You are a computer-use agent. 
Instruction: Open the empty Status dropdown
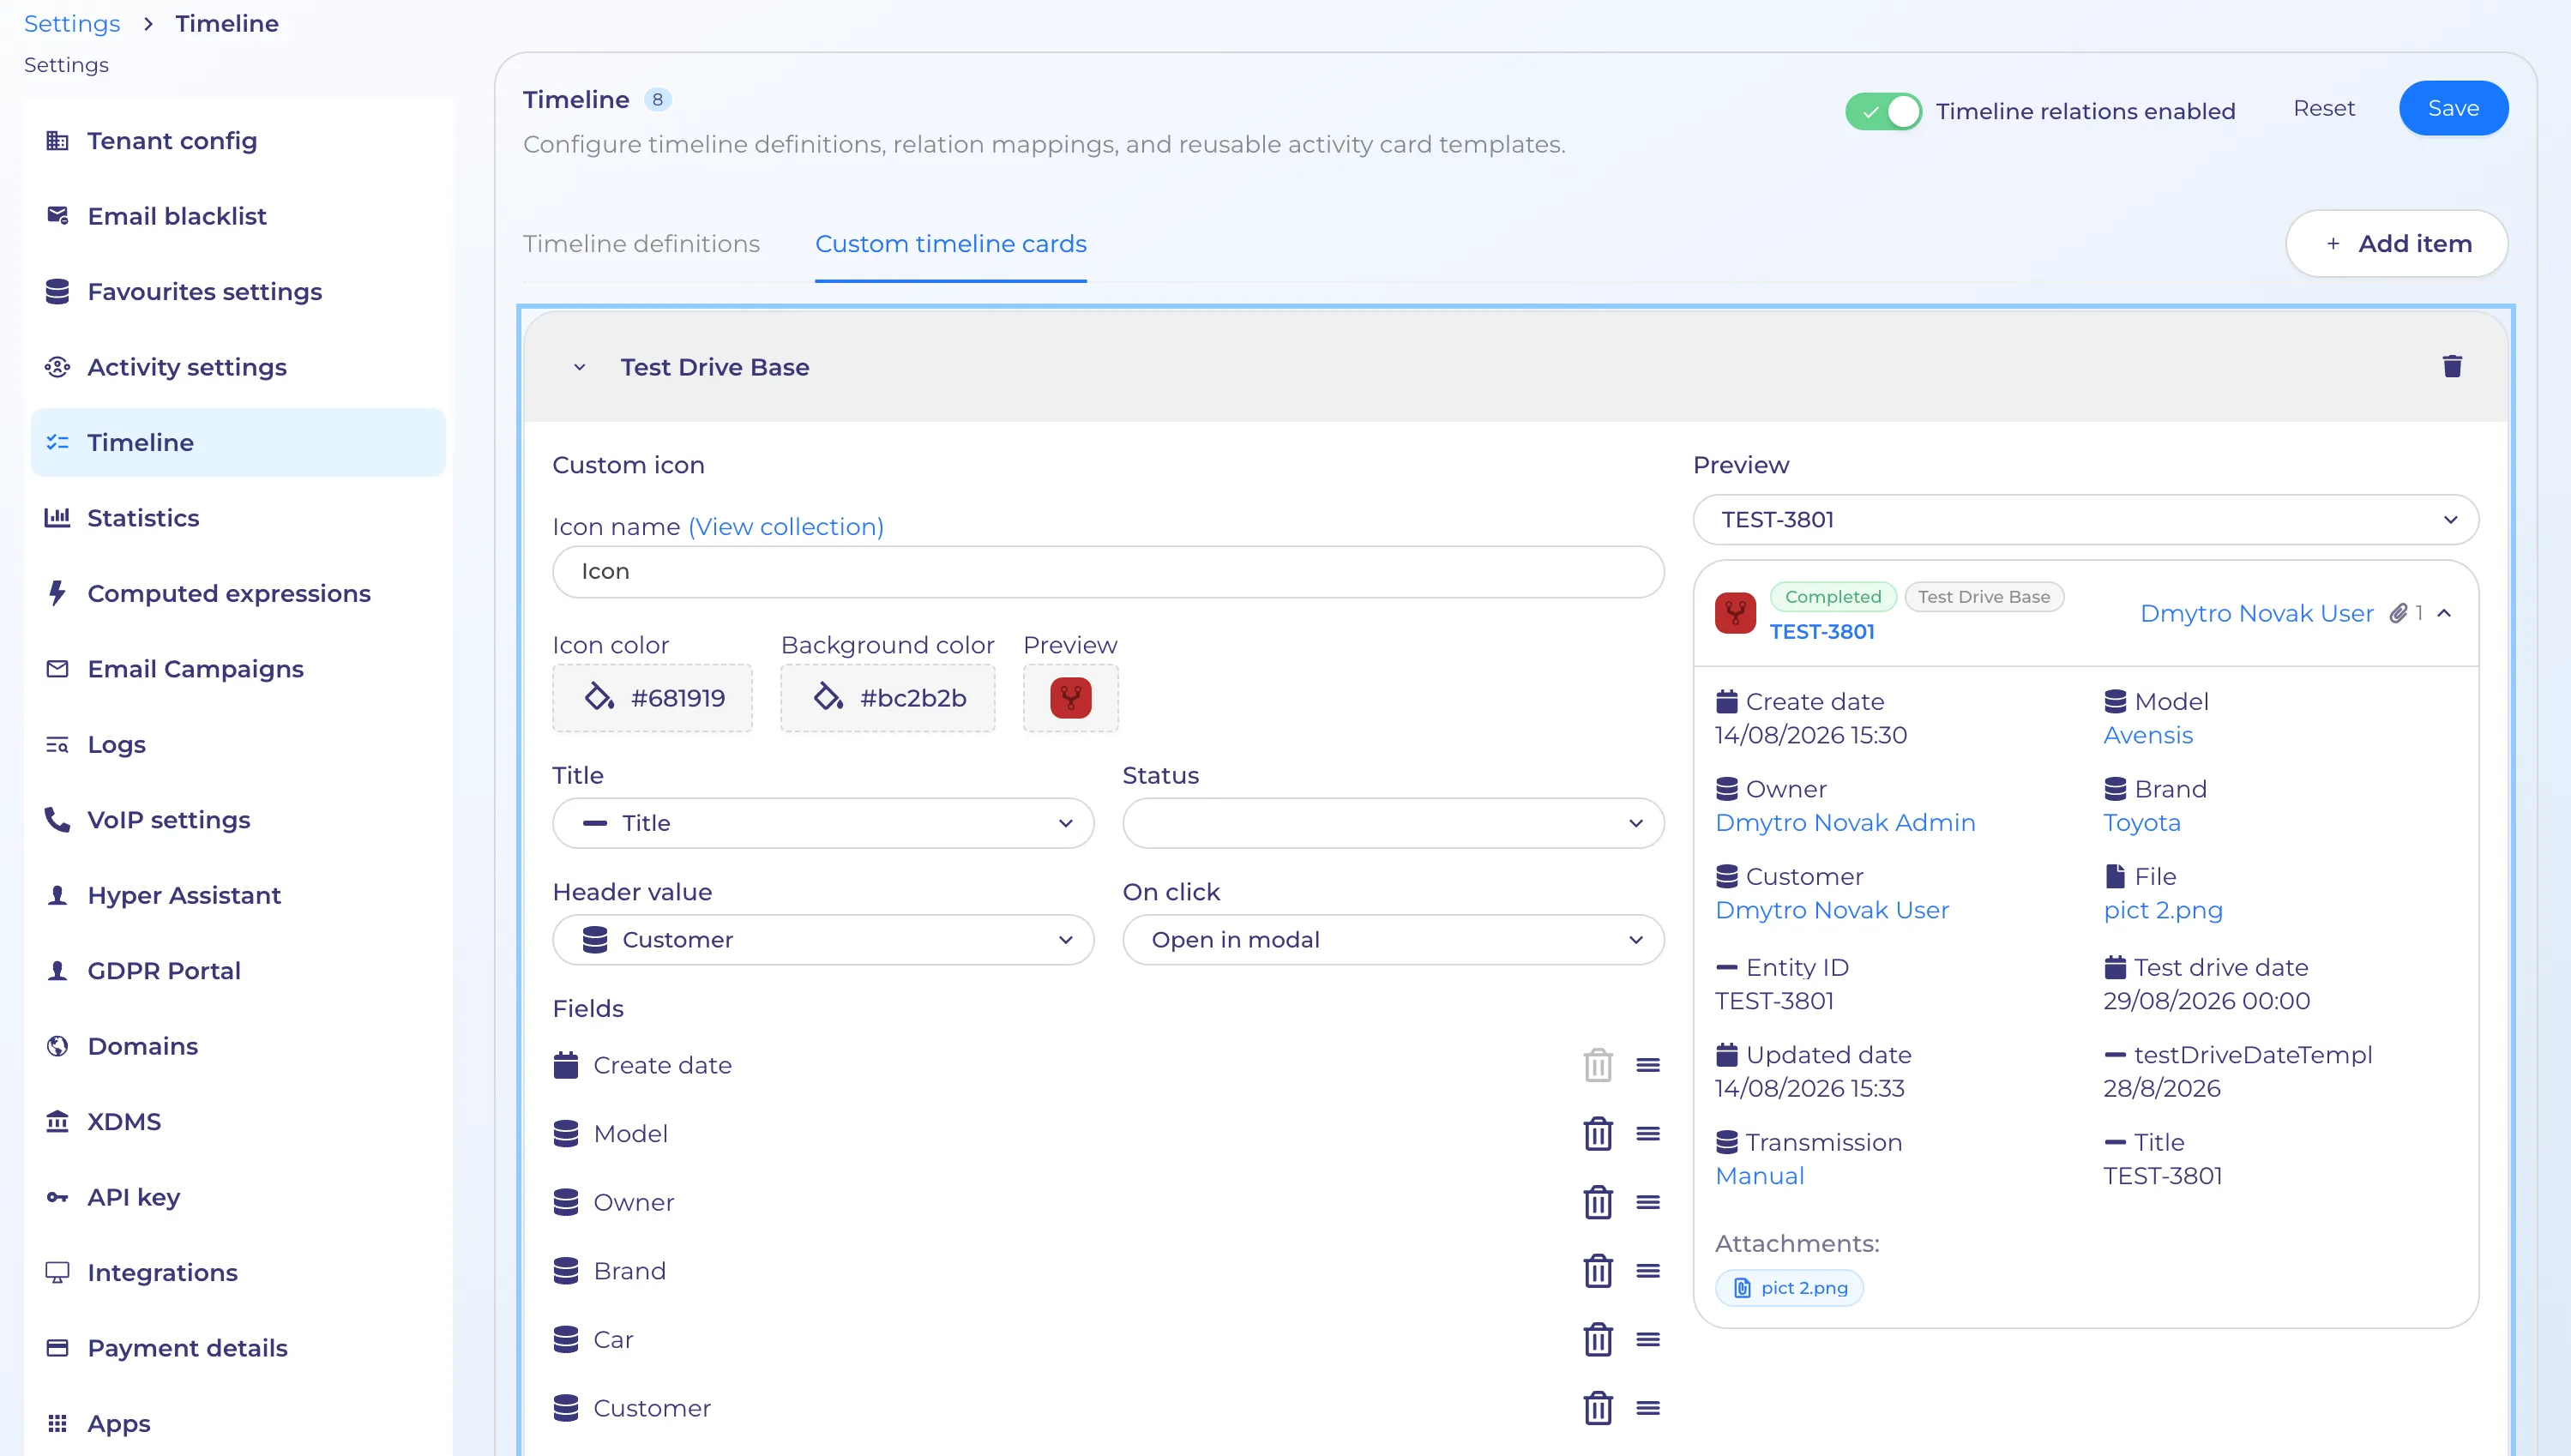(1393, 823)
